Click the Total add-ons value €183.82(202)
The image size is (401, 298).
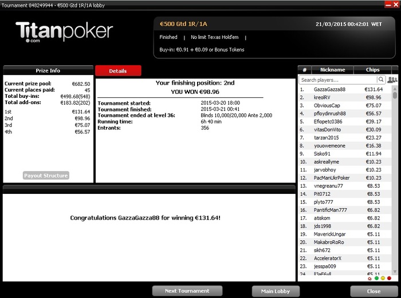[x=75, y=102]
